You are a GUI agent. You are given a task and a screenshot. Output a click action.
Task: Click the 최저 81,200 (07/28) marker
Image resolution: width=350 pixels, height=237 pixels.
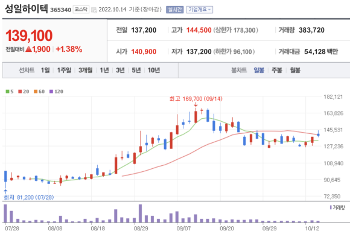[29, 197]
